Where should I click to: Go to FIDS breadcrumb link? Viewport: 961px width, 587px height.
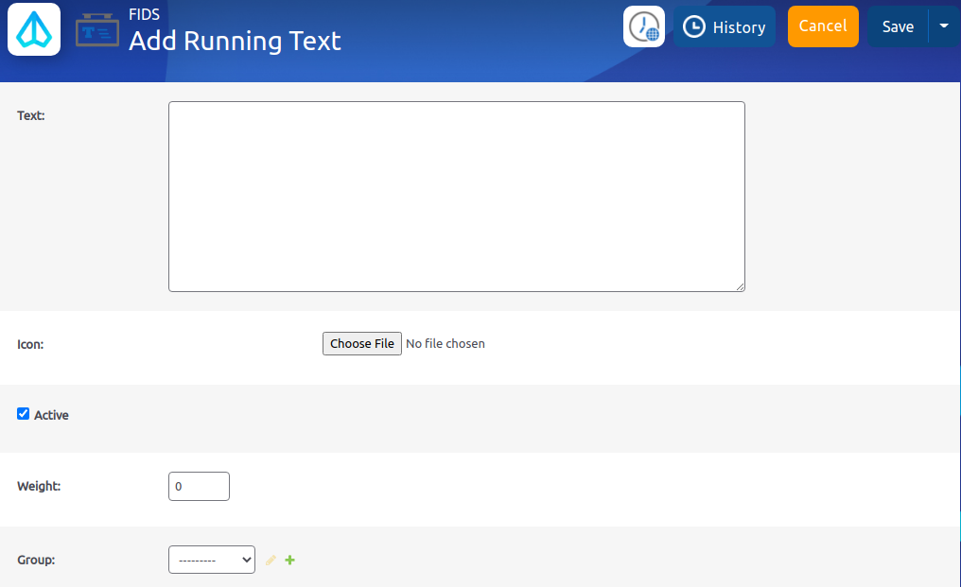tap(144, 14)
